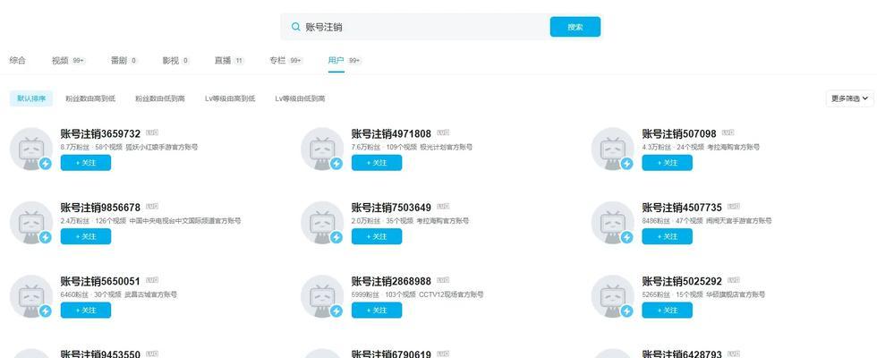The height and width of the screenshot is (358, 877).
Task: Click the level badge beside 账号注销4971808
Action: click(443, 132)
